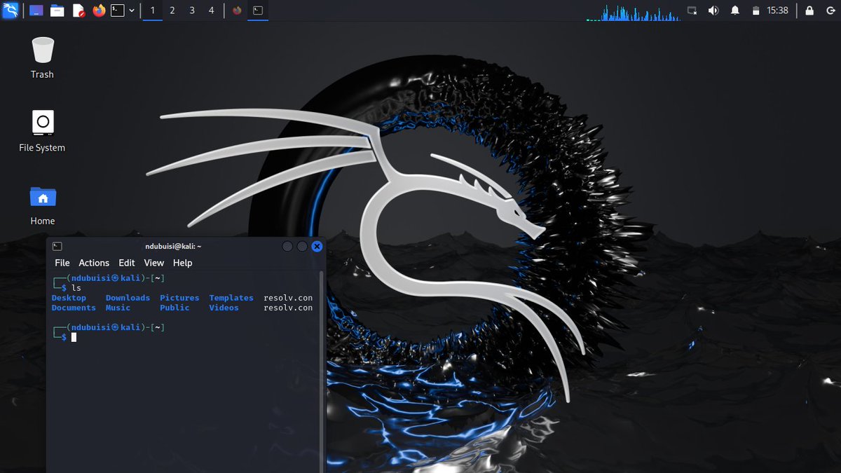Open the text editor from the panel
Screen dimensions: 841x473
click(77, 10)
